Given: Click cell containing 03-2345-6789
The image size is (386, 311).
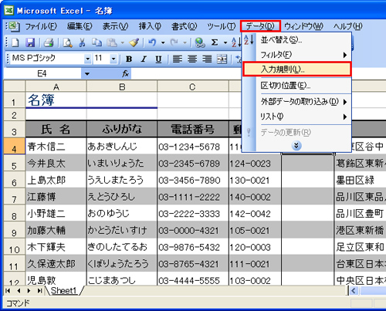Looking at the screenshot, I should tap(193, 163).
